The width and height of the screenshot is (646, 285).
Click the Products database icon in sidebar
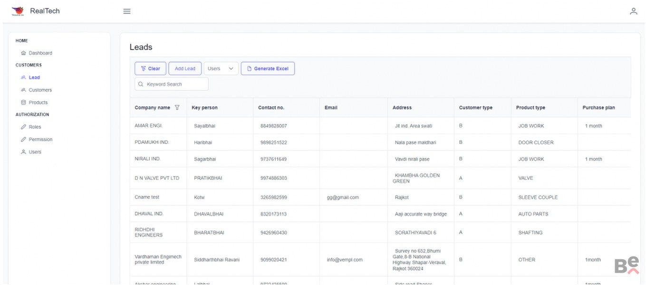(23, 103)
